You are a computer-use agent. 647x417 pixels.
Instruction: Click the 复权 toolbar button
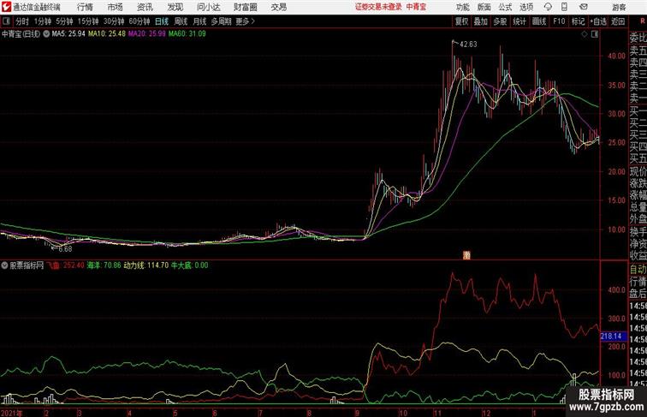462,21
